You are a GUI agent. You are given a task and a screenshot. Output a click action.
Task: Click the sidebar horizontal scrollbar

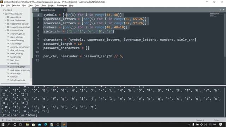(13, 84)
